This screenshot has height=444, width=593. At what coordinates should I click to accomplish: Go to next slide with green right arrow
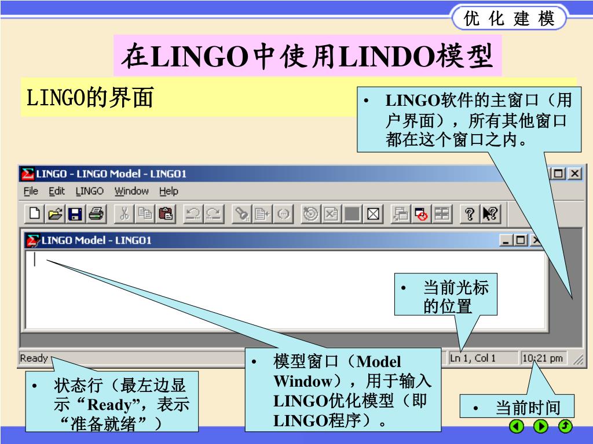tap(541, 426)
